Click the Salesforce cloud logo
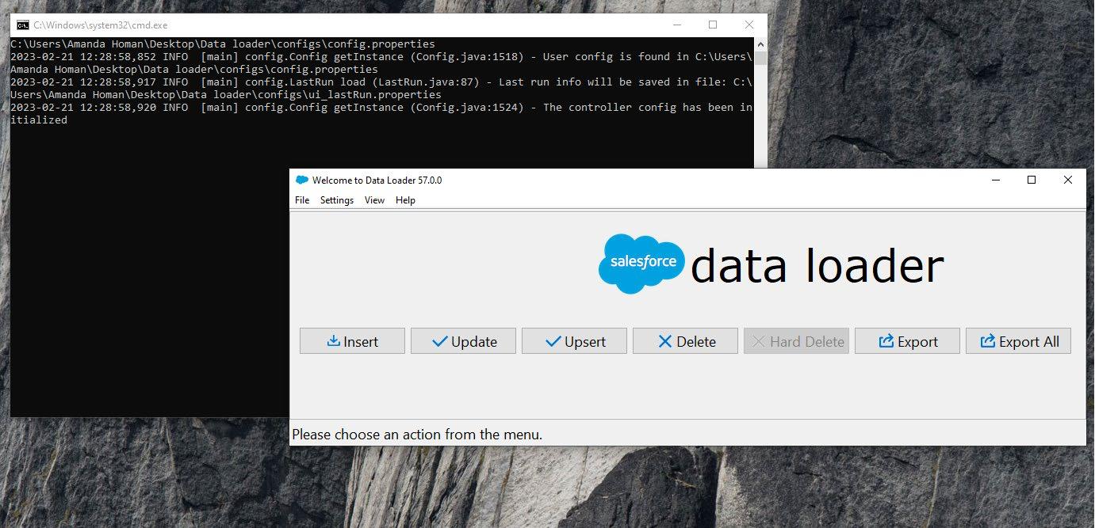 coord(642,264)
